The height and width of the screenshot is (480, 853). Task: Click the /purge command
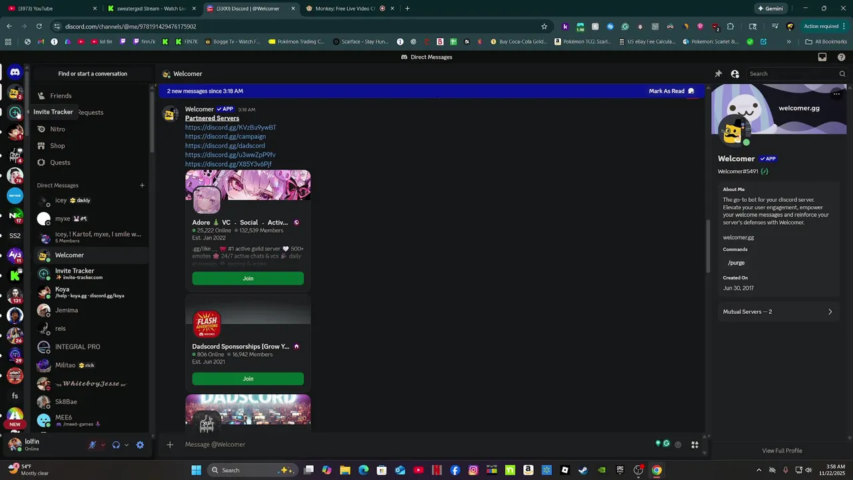click(x=736, y=263)
